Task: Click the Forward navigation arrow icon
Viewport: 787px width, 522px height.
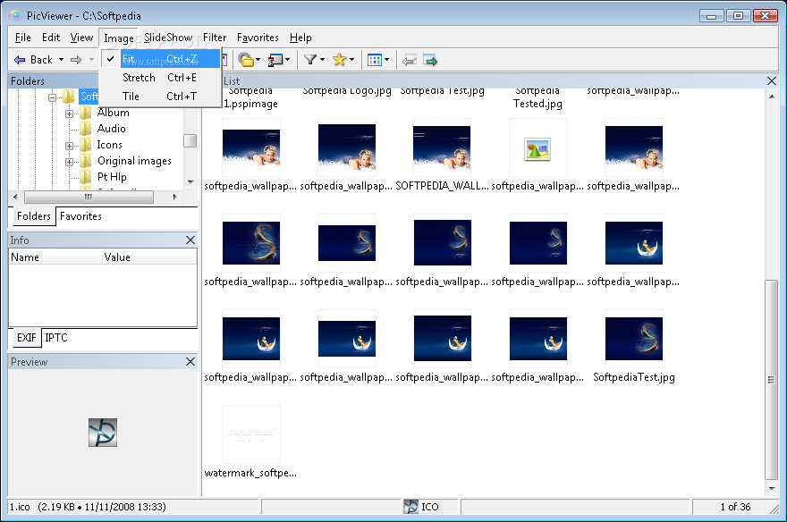Action: click(x=76, y=60)
